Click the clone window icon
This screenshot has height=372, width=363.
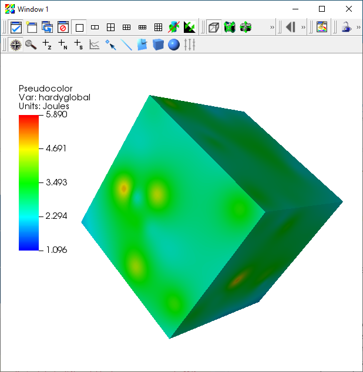point(47,27)
